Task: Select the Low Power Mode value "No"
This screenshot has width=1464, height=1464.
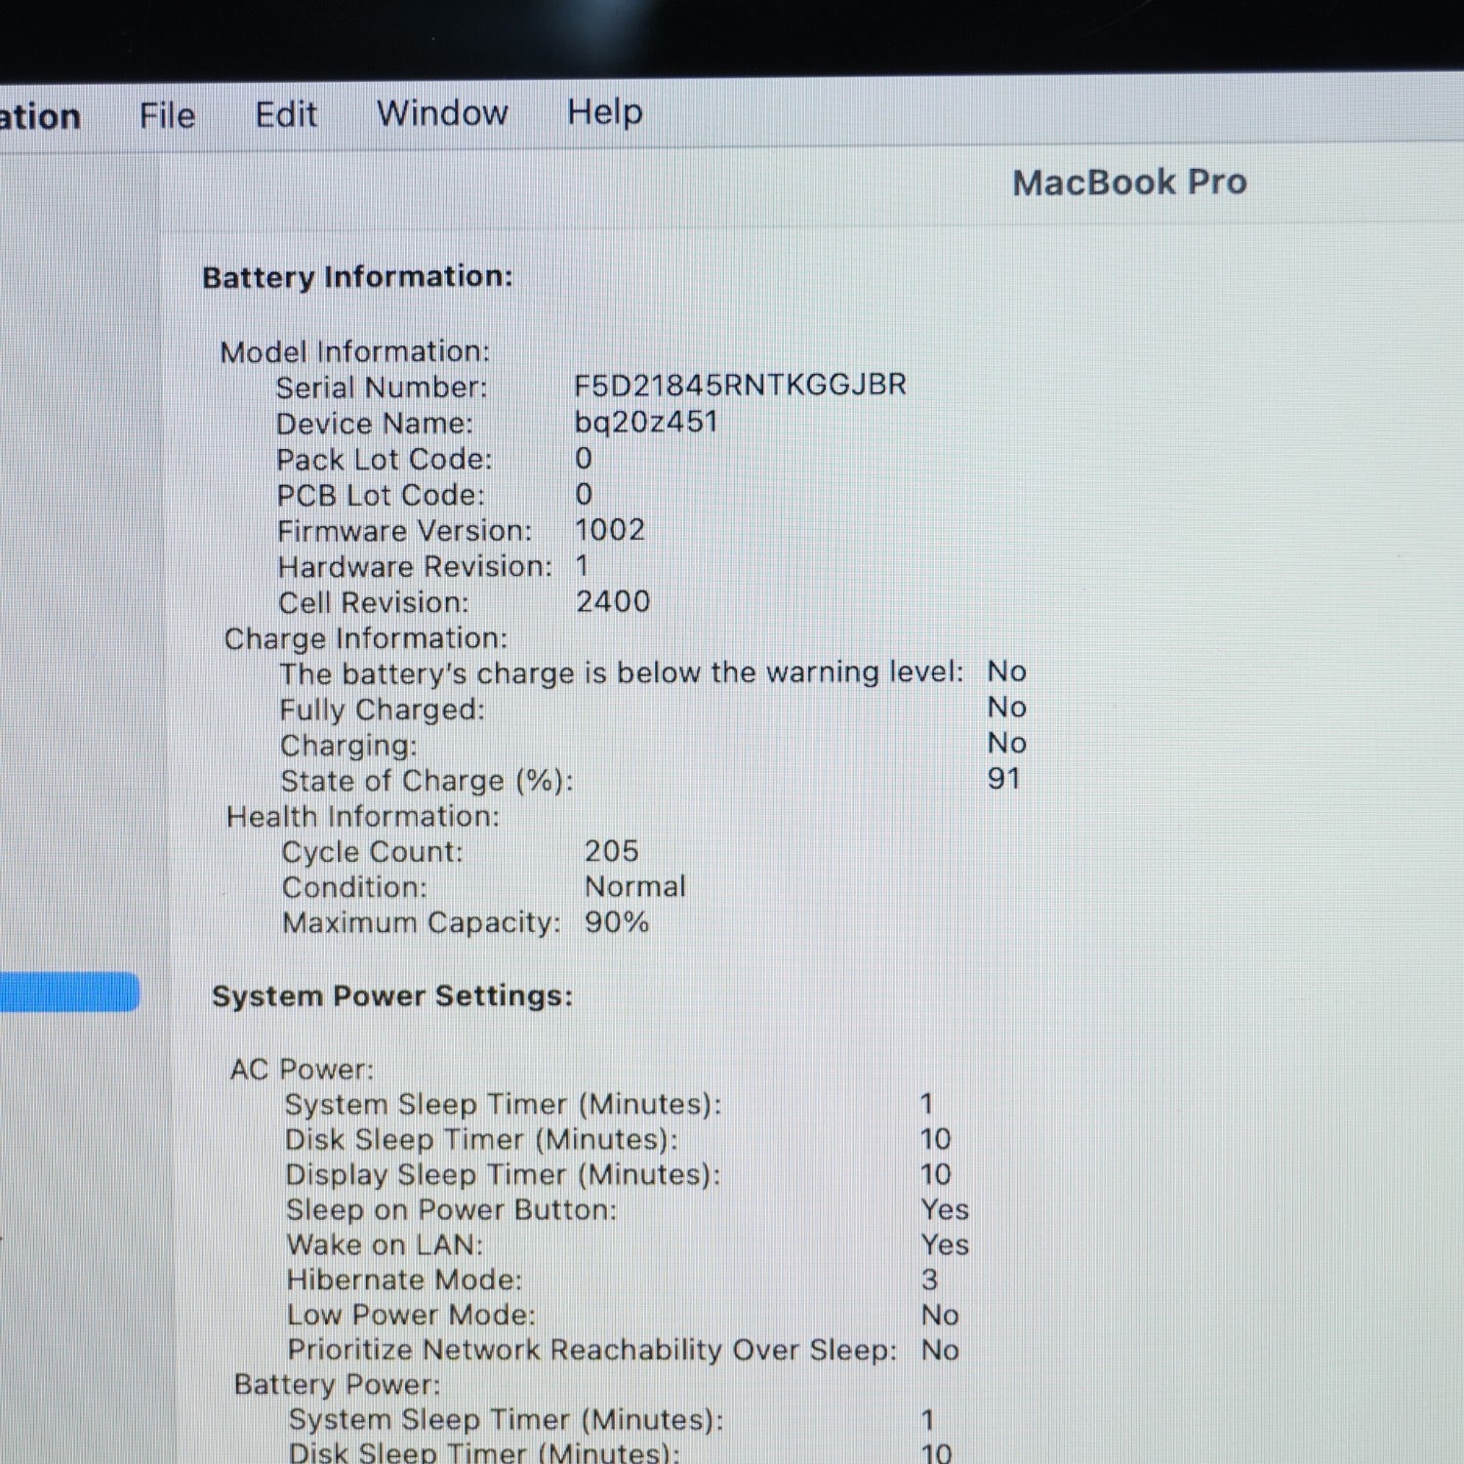Action: [940, 1315]
